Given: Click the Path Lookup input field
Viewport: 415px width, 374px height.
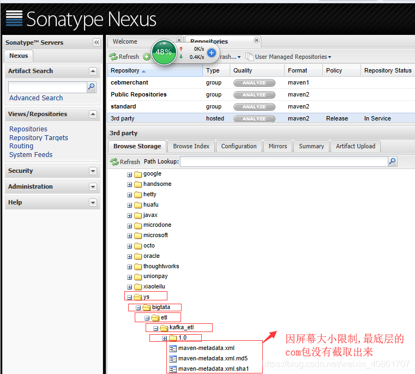Looking at the screenshot, I should point(284,161).
